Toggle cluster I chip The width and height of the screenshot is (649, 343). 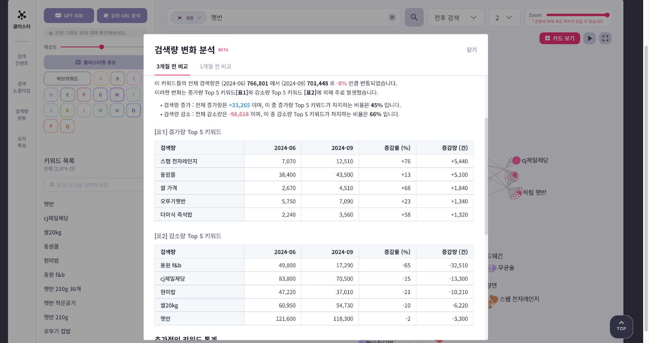(x=133, y=94)
